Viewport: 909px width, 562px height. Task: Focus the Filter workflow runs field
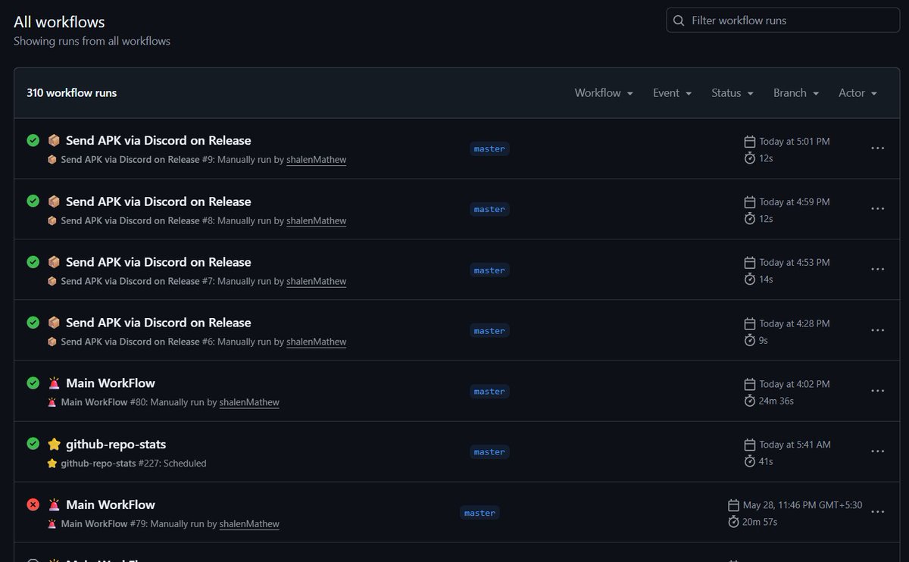[783, 20]
